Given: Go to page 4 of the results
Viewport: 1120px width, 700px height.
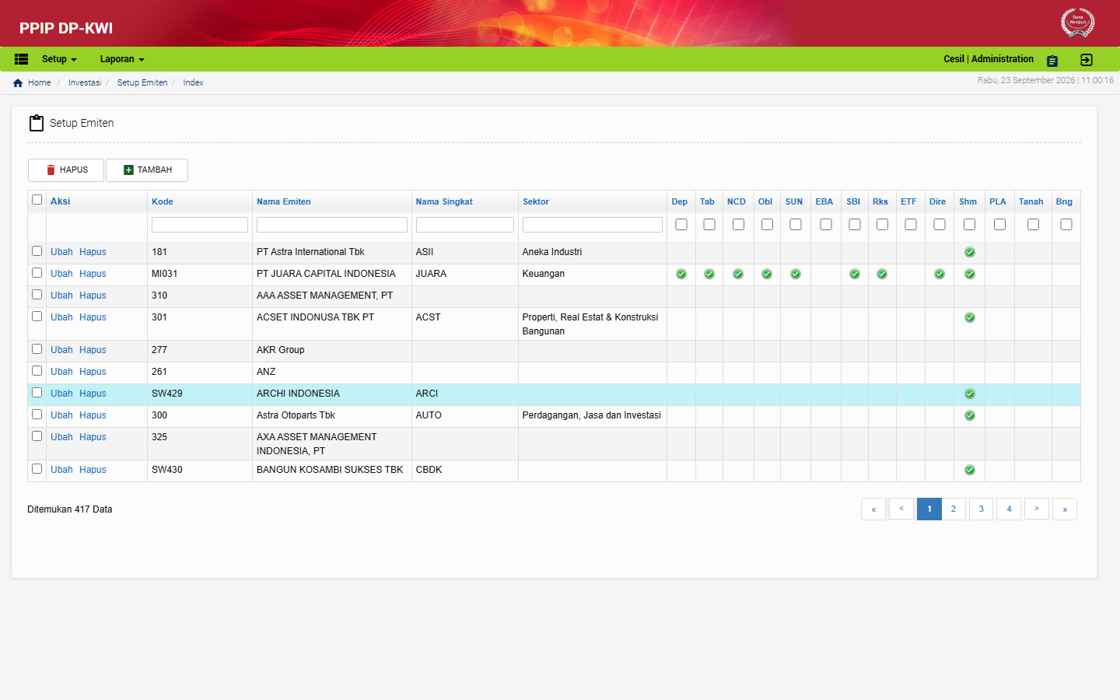Looking at the screenshot, I should click(1009, 509).
